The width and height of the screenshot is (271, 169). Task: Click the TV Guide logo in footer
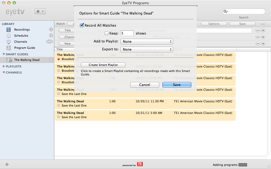point(140,165)
